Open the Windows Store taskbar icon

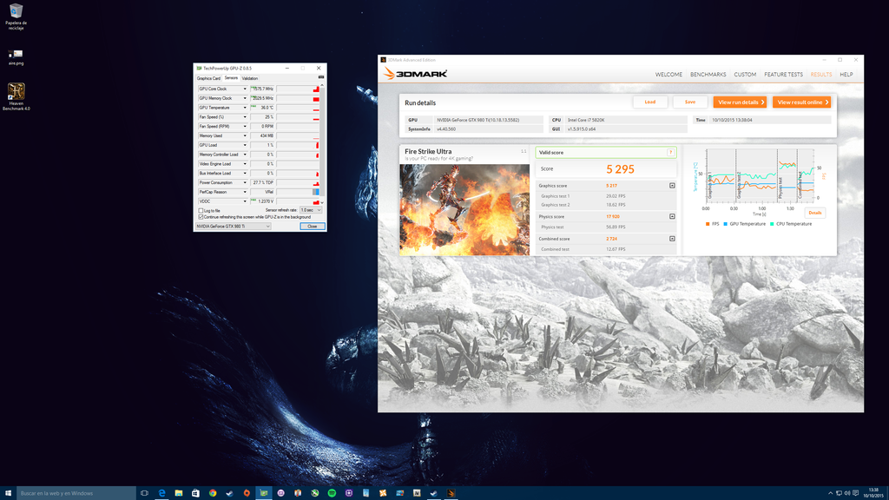pos(195,493)
